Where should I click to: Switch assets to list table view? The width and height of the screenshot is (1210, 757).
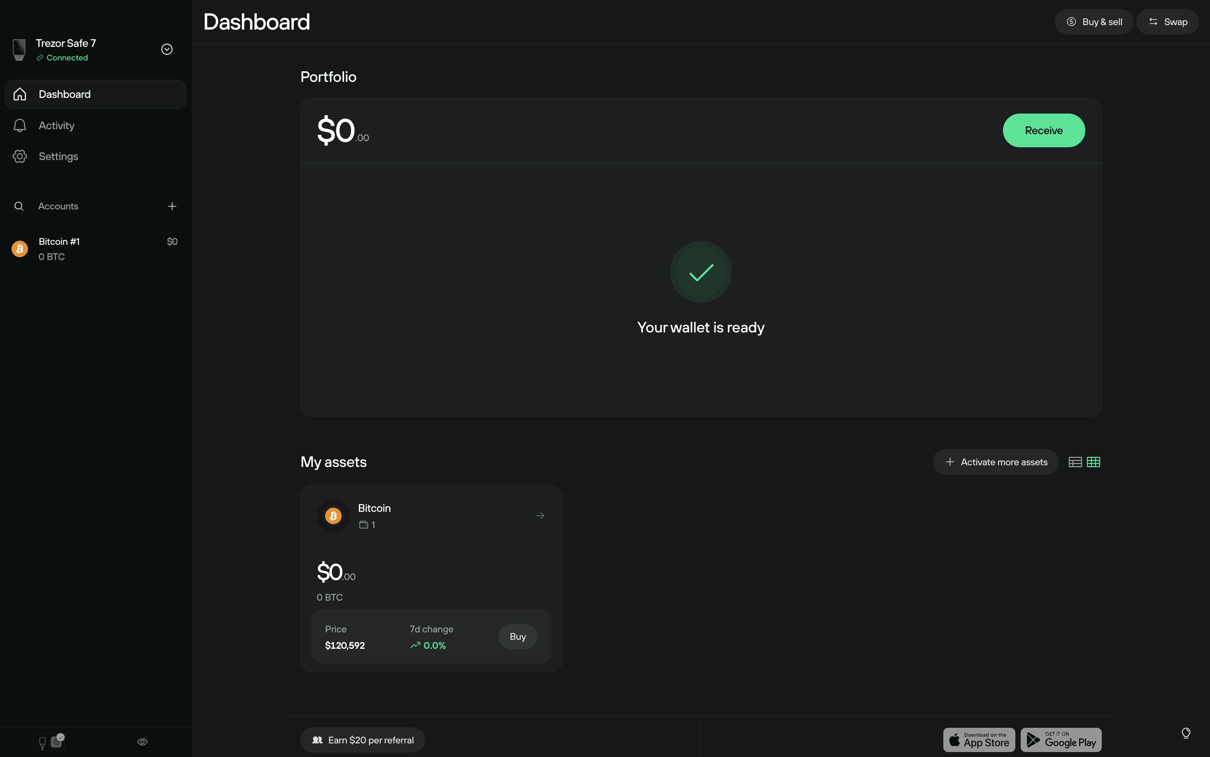tap(1075, 462)
